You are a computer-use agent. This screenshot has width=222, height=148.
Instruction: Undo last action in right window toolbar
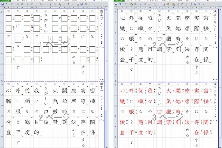[x=120, y=4]
